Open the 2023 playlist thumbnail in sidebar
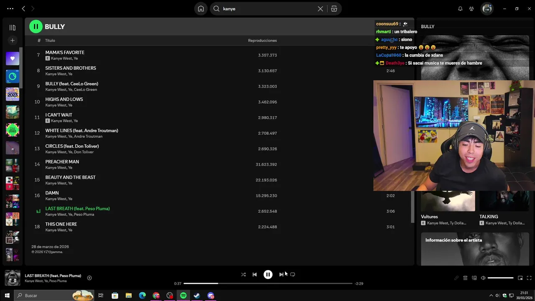This screenshot has width=535, height=301. click(x=13, y=94)
